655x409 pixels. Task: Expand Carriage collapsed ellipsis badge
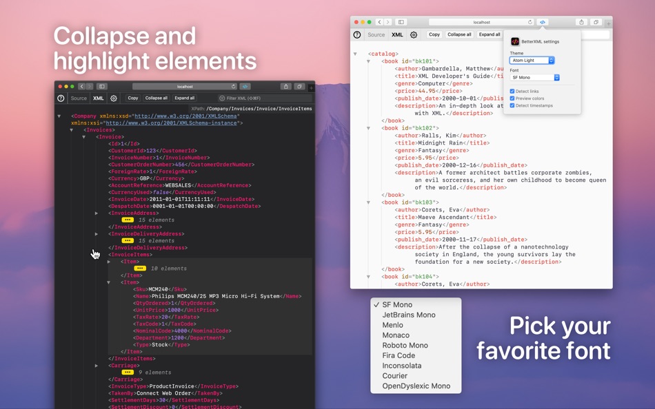click(128, 373)
